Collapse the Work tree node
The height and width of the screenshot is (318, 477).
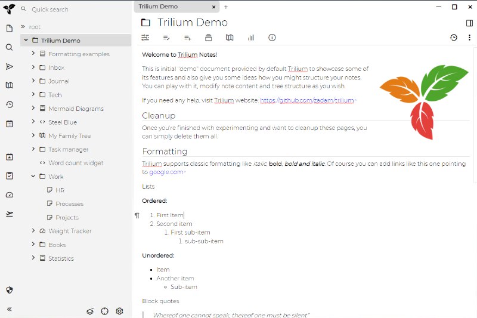(x=33, y=176)
